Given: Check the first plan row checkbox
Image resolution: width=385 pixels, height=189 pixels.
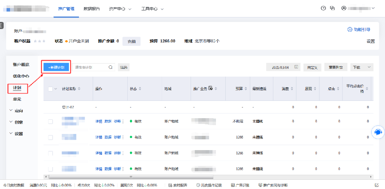Looking at the screenshot, I should tap(50, 122).
